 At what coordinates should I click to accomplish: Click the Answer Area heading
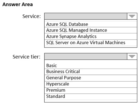click(18, 4)
